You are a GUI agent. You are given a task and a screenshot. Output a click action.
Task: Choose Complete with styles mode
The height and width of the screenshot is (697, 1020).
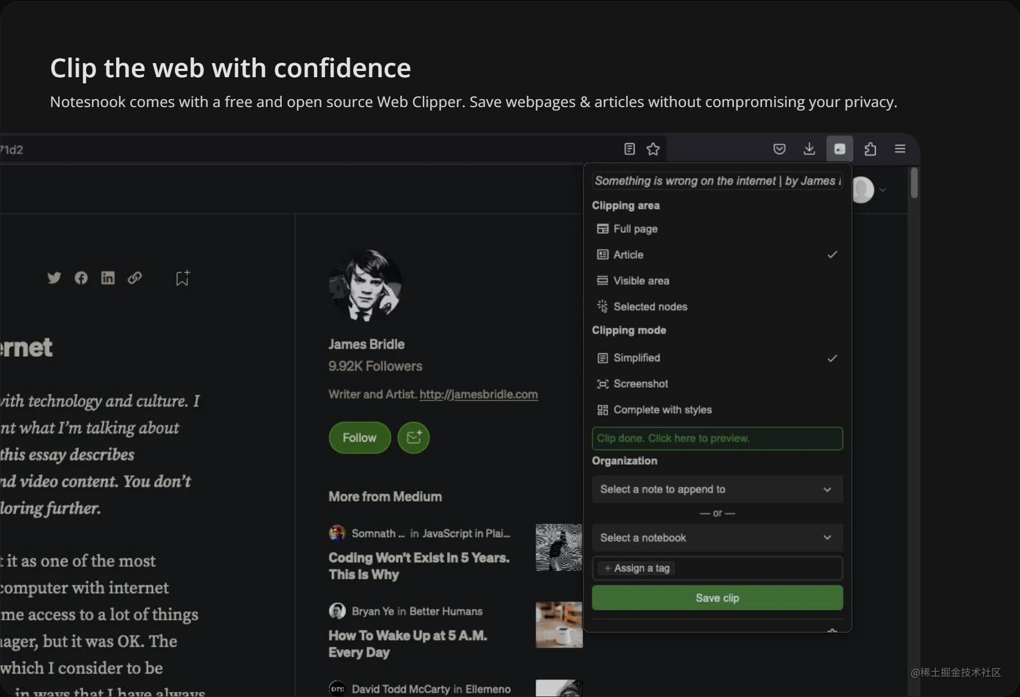click(717, 410)
